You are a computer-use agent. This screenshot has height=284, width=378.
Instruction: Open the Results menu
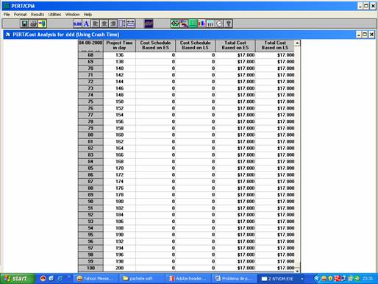coord(38,15)
